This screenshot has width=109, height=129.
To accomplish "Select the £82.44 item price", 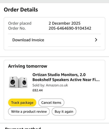I will tap(38, 90).
